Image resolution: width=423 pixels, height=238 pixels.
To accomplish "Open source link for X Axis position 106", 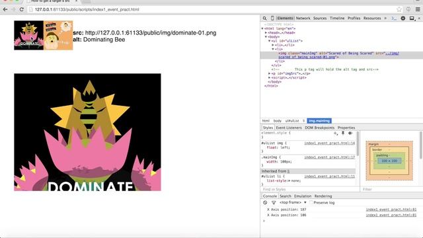I will pyautogui.click(x=391, y=215).
